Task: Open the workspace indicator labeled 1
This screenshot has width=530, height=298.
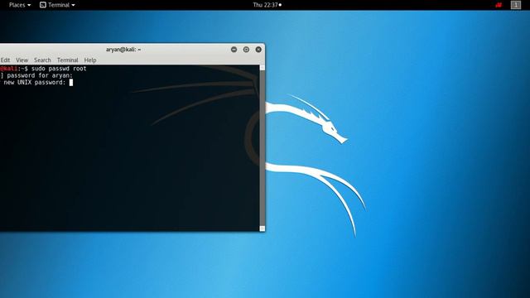Action: [x=515, y=5]
